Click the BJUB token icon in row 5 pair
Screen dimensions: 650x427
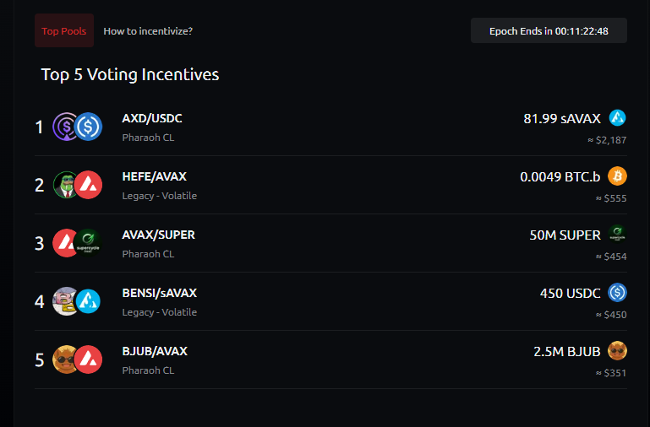(65, 359)
